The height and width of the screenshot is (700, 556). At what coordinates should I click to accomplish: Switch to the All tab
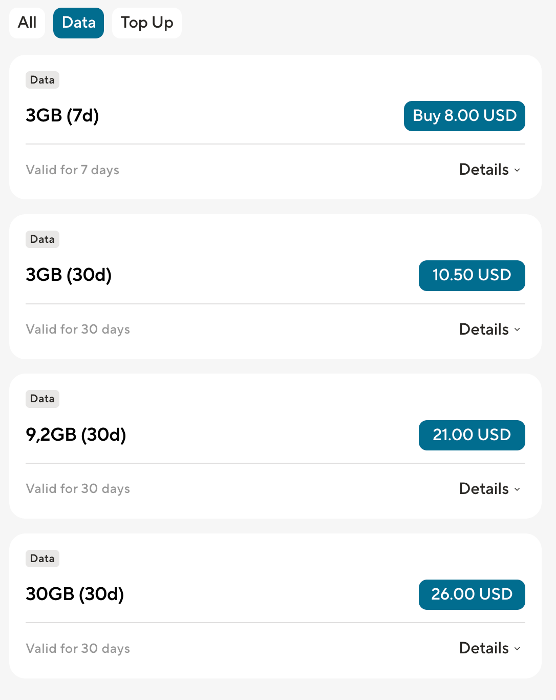pos(27,23)
